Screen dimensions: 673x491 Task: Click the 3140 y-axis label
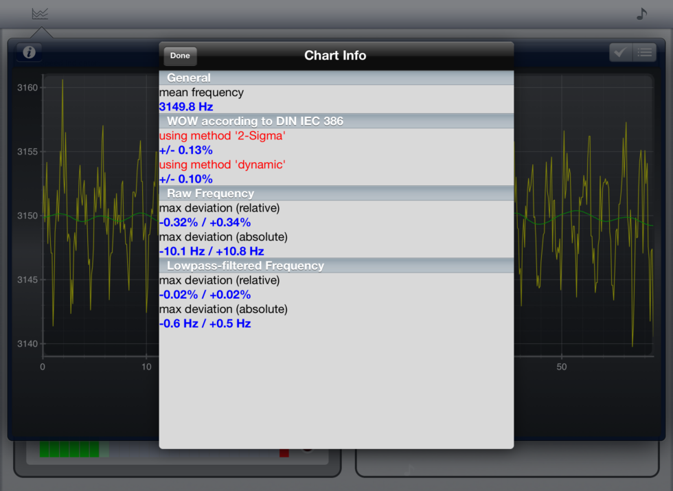(27, 343)
